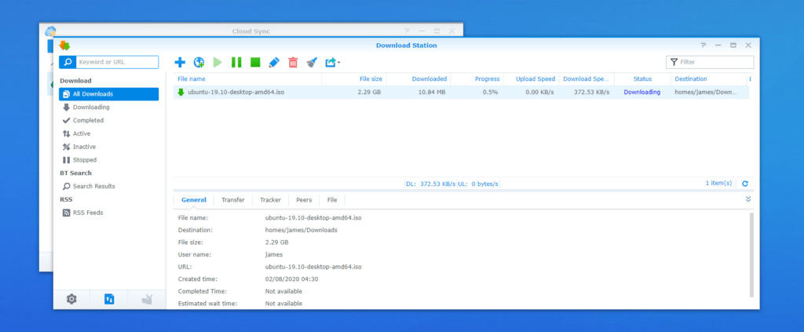The image size is (804, 332).
Task: Sort by the Progress column header
Action: [x=486, y=79]
